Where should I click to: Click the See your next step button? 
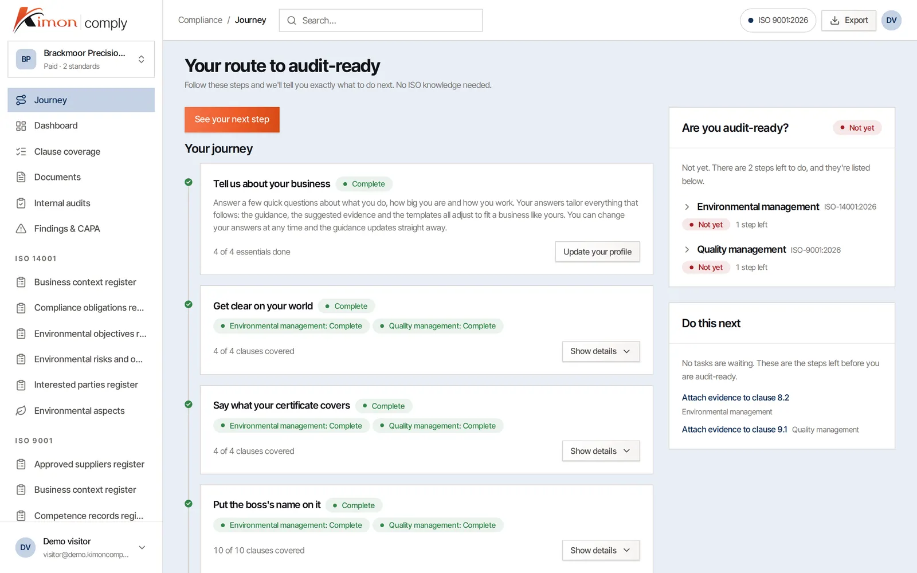(232, 119)
